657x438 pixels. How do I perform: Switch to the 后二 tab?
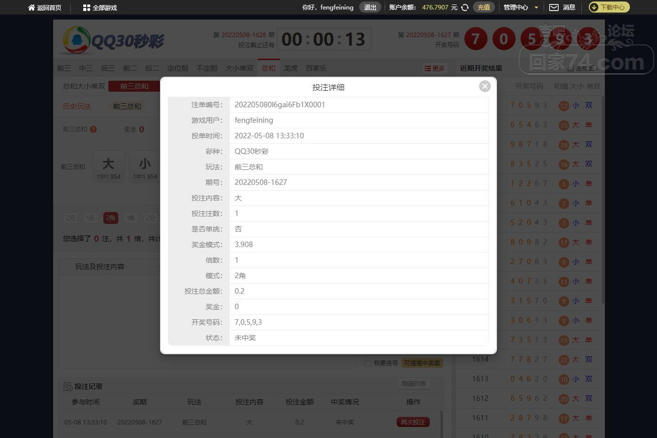pyautogui.click(x=152, y=68)
